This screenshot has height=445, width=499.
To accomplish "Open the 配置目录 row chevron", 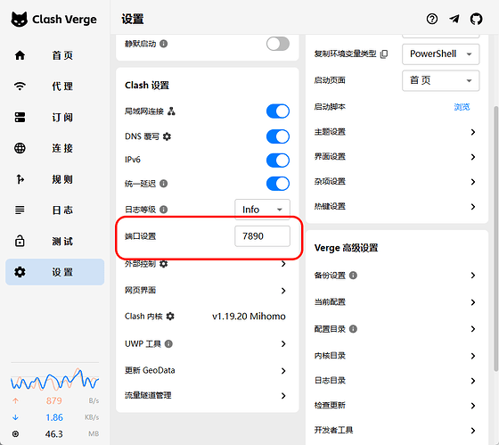I will [x=473, y=329].
